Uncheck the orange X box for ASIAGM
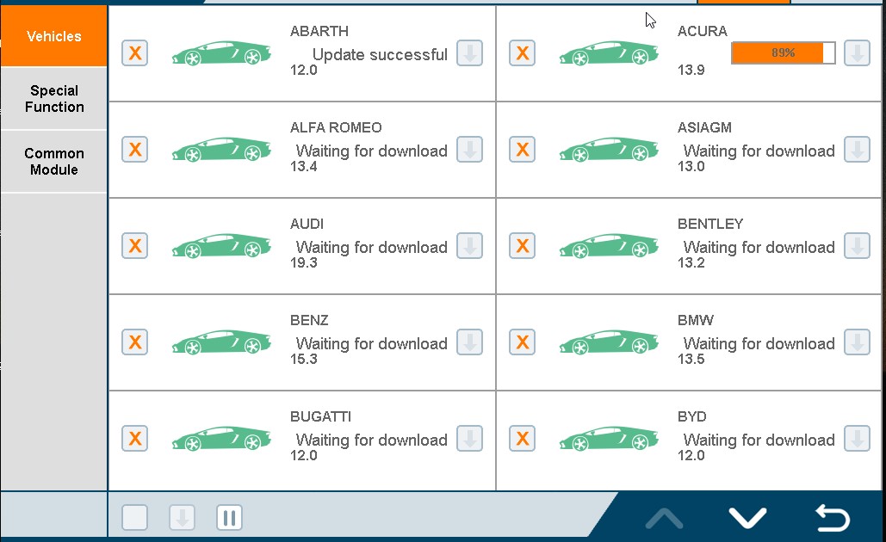 522,150
